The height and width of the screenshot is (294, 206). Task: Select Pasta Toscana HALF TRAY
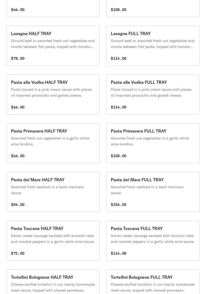37,228
